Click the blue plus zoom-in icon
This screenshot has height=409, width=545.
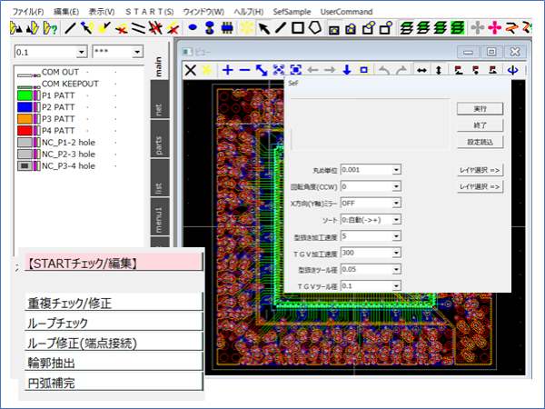[x=227, y=70]
